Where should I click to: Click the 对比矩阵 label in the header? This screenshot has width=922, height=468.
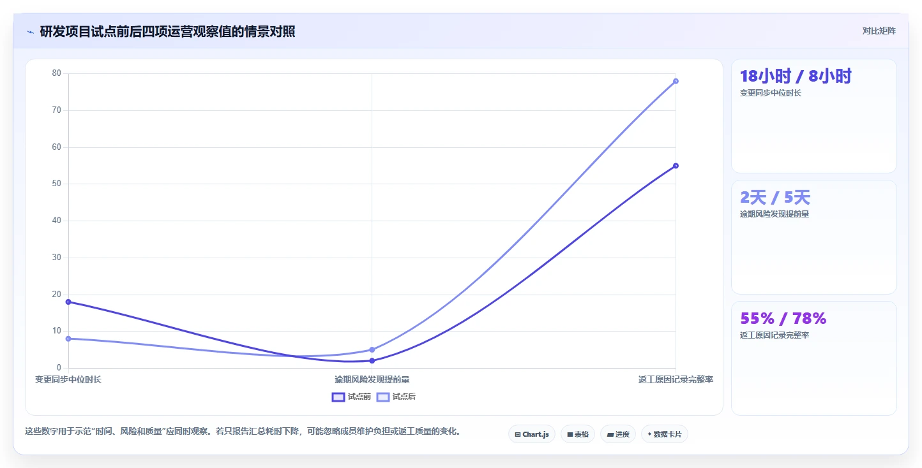[879, 31]
